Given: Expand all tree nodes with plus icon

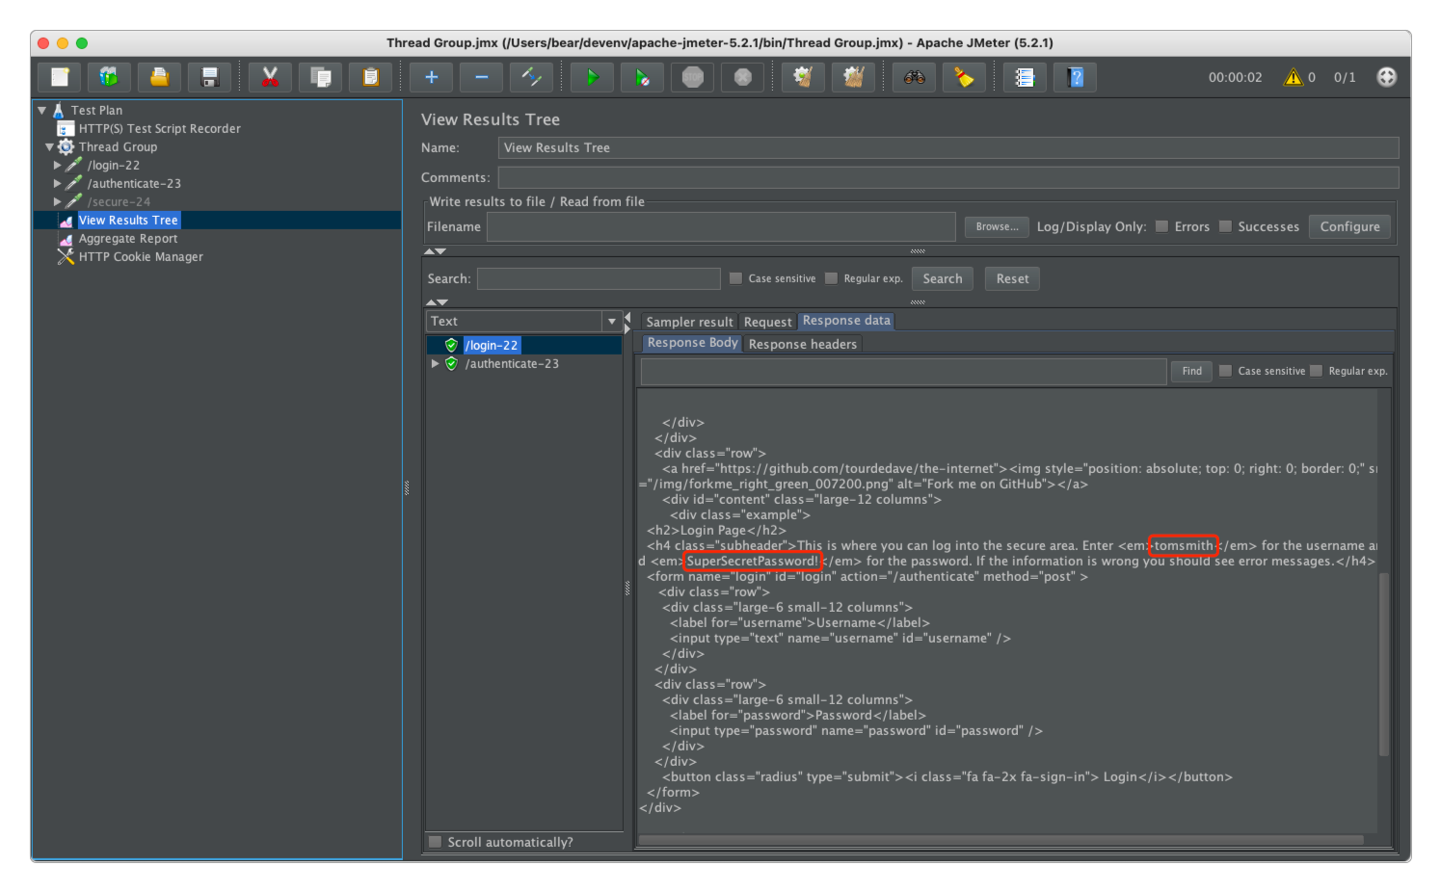Looking at the screenshot, I should (431, 77).
